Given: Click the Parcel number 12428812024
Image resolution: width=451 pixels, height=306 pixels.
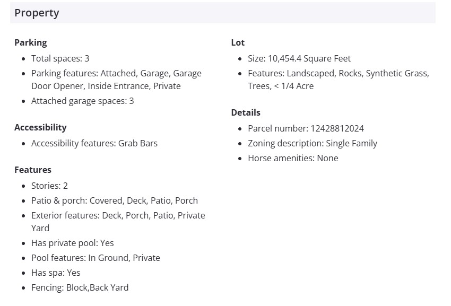Looking at the screenshot, I should click(306, 128).
